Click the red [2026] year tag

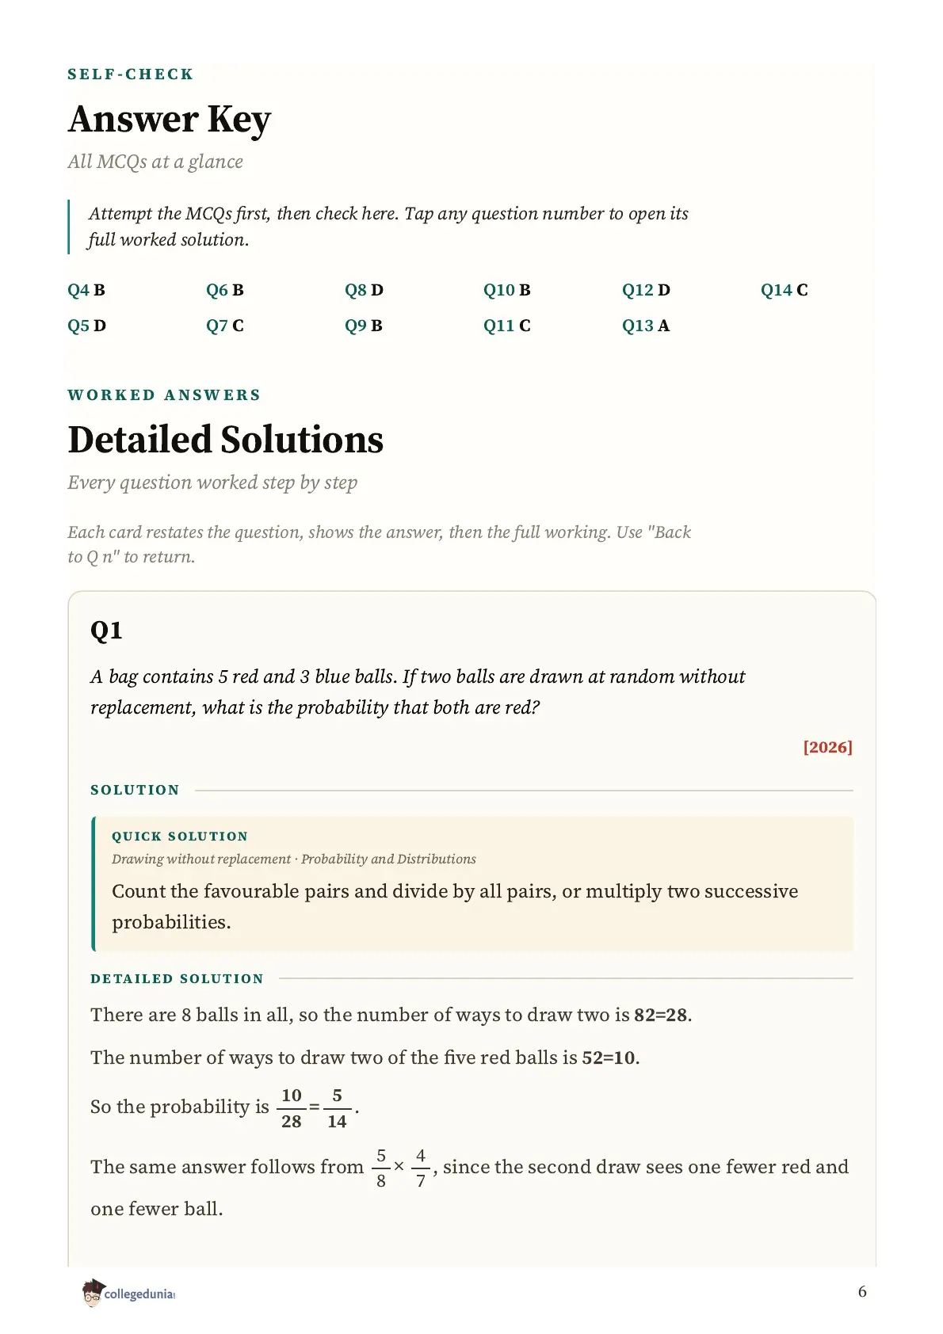click(827, 747)
